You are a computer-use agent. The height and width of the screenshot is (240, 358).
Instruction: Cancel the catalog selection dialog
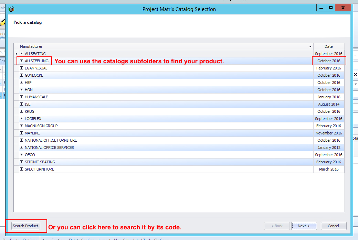[333, 226]
